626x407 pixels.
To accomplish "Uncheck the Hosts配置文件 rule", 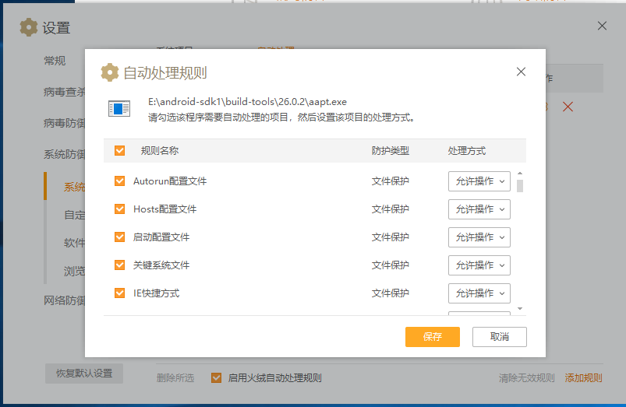I will [119, 209].
